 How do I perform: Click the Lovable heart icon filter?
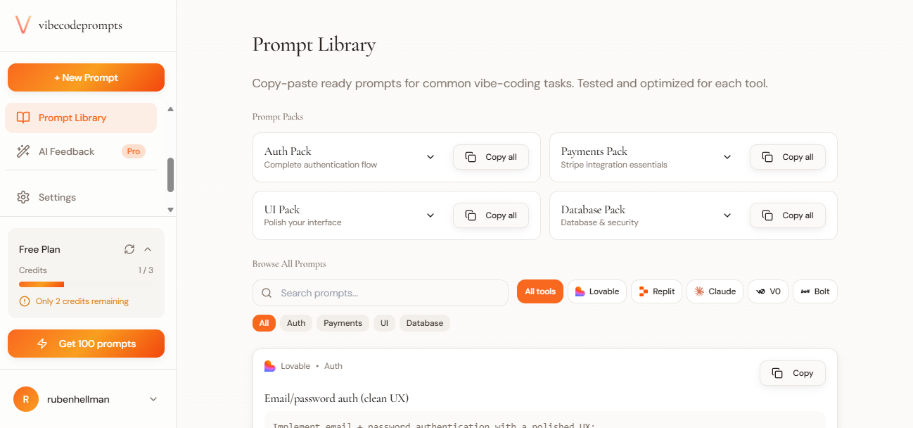point(582,291)
